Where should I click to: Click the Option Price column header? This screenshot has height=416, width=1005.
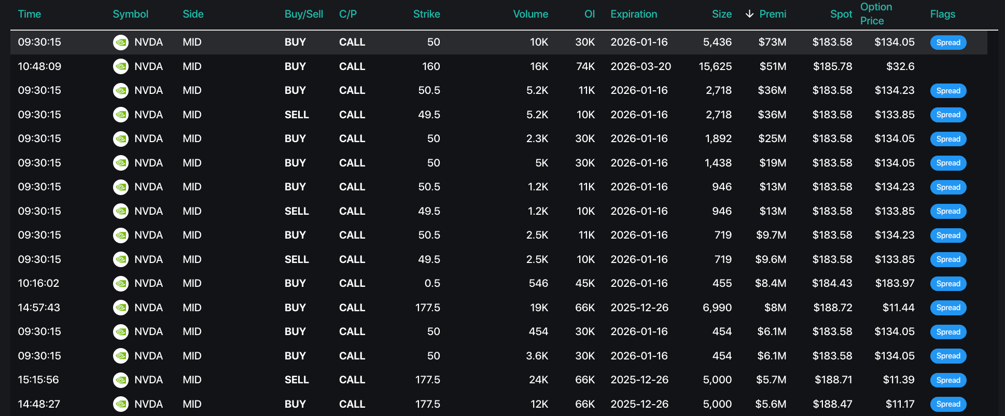tap(876, 14)
